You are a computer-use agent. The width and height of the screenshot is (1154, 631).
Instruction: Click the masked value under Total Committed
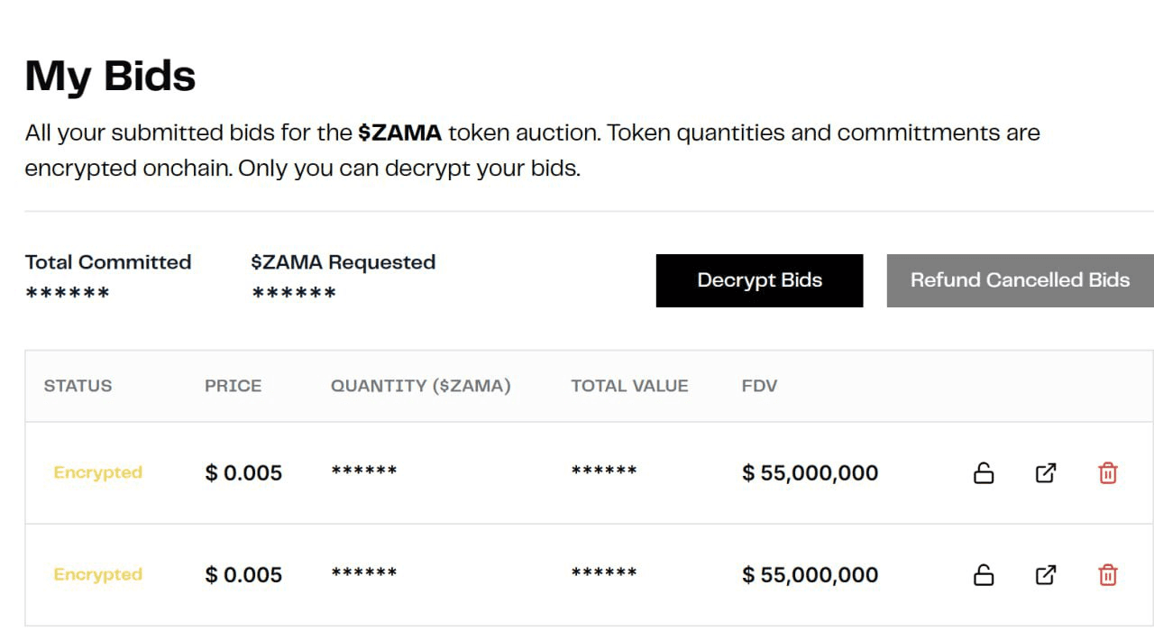click(68, 294)
